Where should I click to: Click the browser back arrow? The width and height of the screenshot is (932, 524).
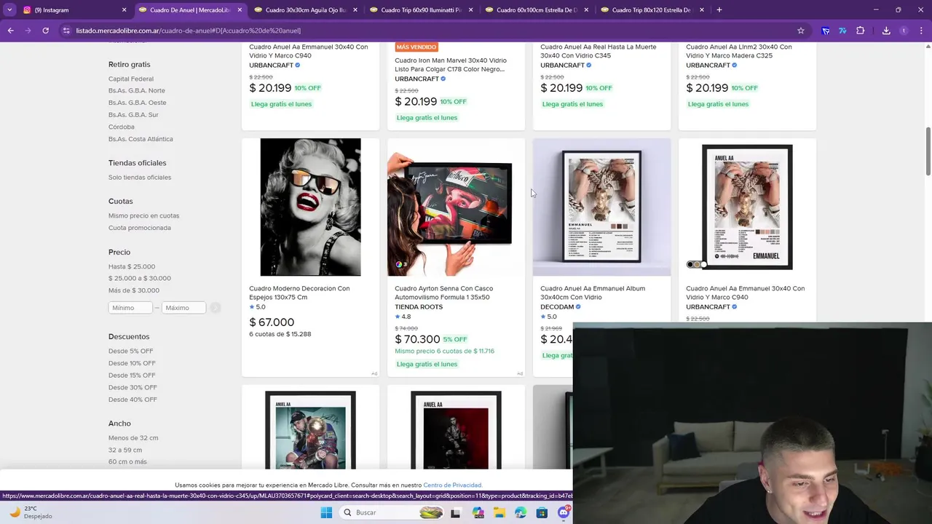[10, 31]
